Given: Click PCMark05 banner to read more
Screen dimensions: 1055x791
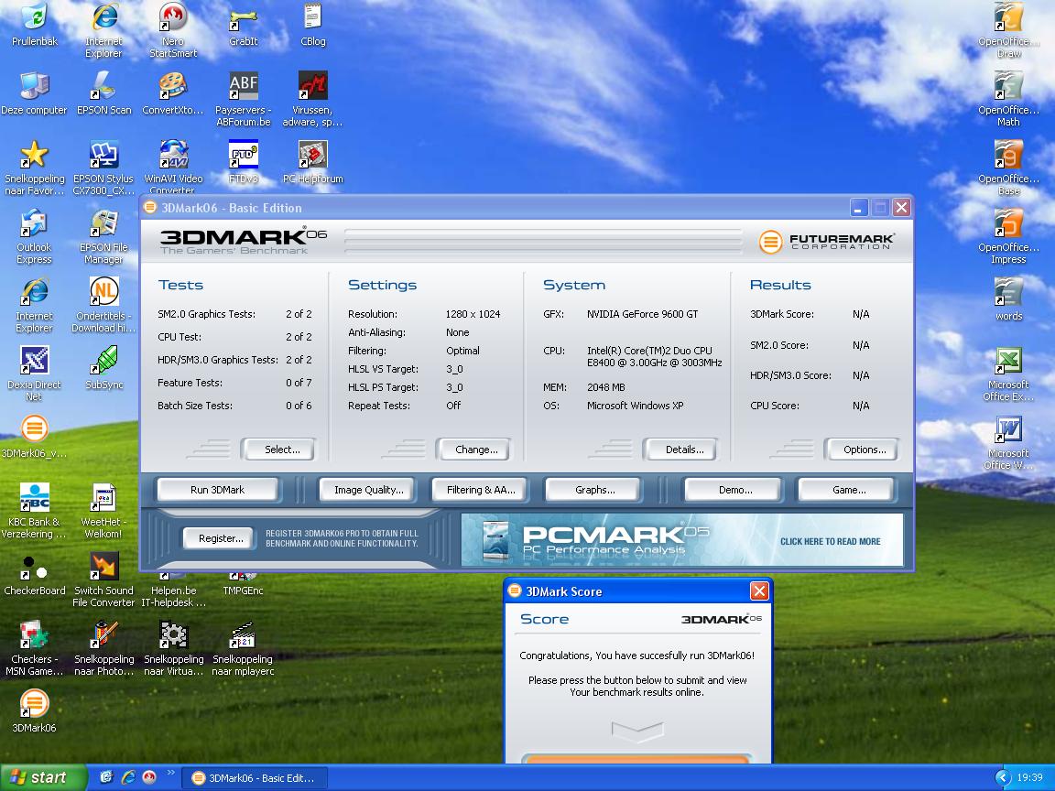Looking at the screenshot, I should 681,539.
